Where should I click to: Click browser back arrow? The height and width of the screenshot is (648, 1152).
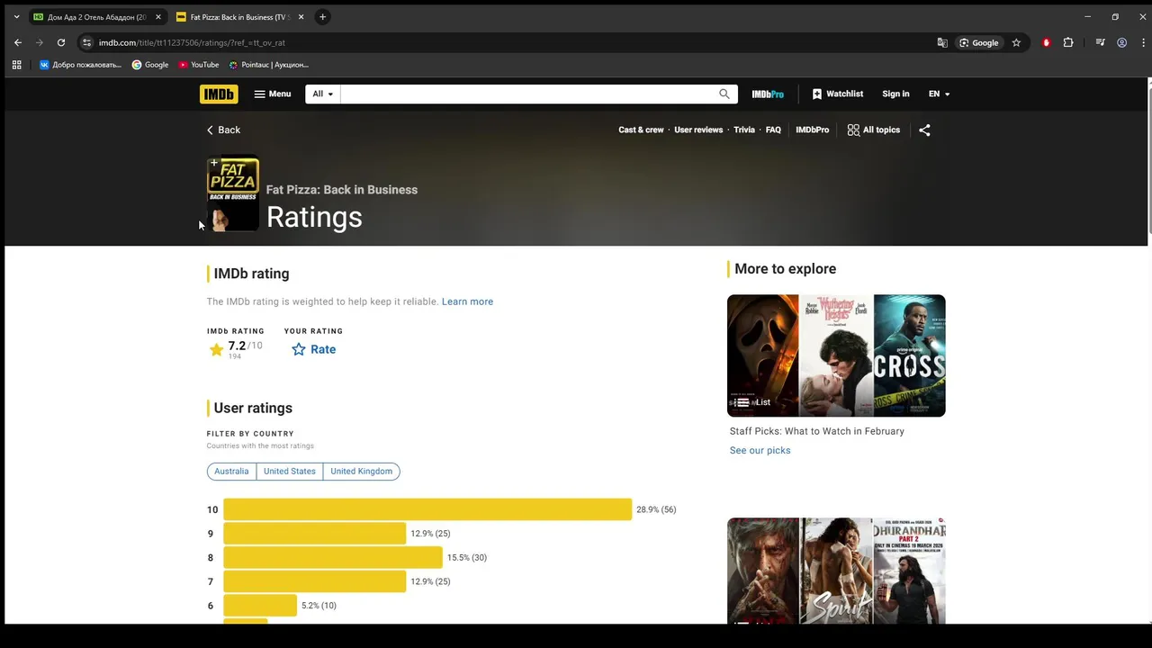[x=18, y=42]
